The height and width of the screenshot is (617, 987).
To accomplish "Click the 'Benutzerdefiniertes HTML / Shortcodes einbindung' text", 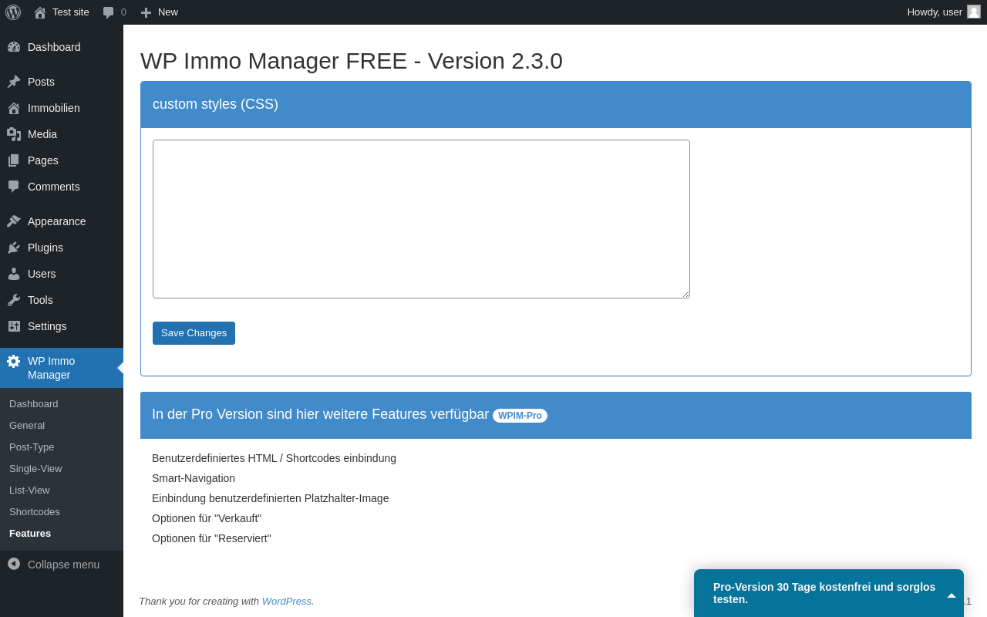I will pyautogui.click(x=274, y=458).
